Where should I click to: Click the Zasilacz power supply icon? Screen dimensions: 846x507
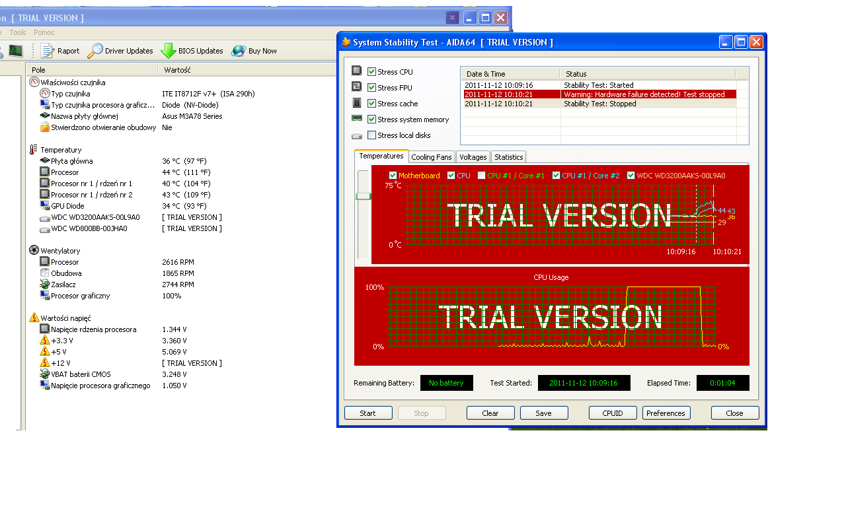pyautogui.click(x=45, y=285)
